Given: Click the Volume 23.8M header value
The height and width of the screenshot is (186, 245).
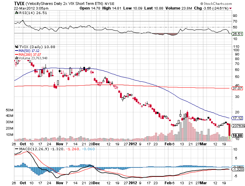Looking at the screenshot, I should click(x=178, y=8).
